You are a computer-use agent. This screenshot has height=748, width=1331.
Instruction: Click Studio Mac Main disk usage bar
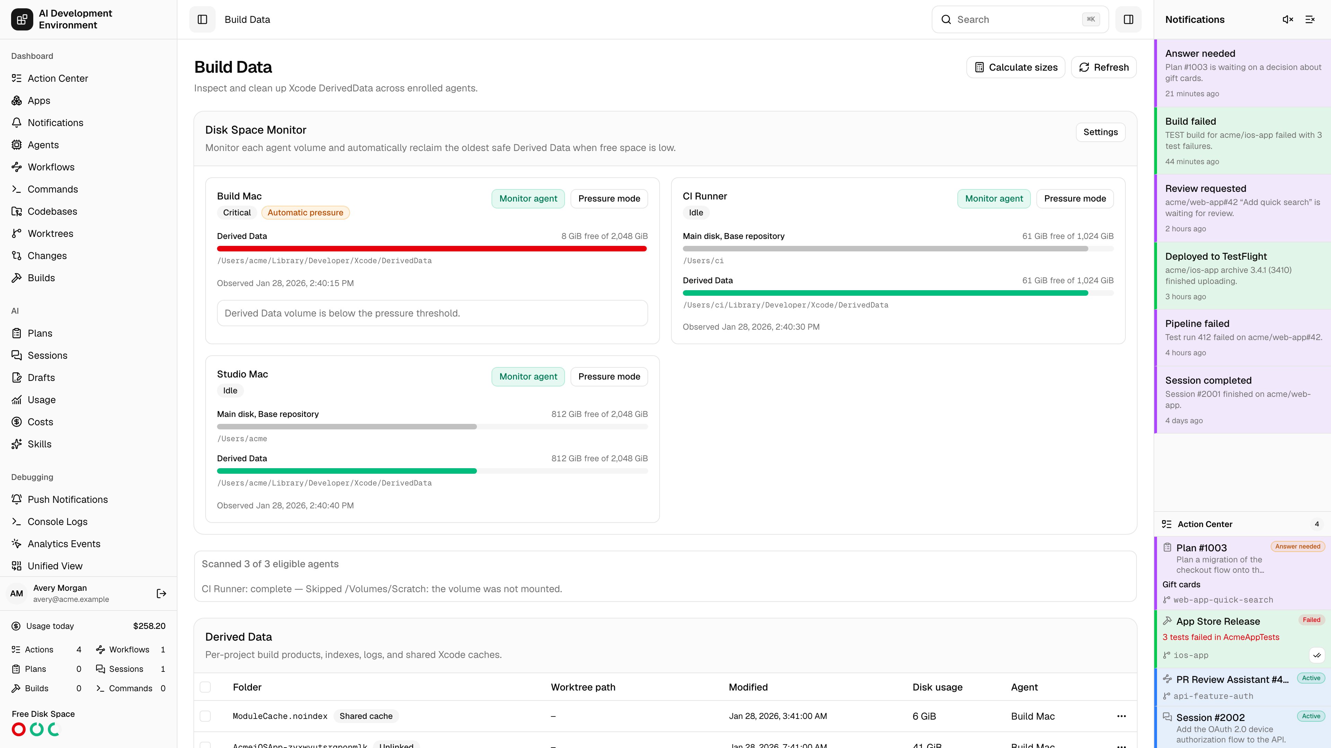432,427
